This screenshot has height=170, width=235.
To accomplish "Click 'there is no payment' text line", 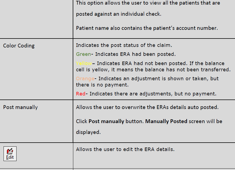I will pyautogui.click(x=102, y=85).
